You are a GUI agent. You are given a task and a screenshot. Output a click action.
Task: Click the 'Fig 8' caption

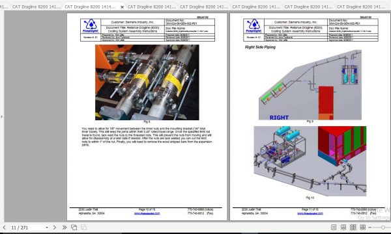[x=147, y=122]
